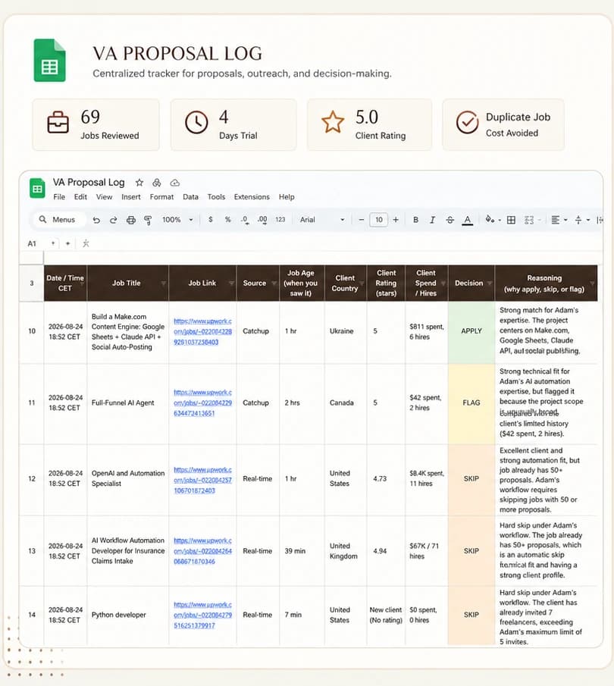Viewport: 614px width, 686px height.
Task: Open the Data menu
Action: click(x=190, y=197)
